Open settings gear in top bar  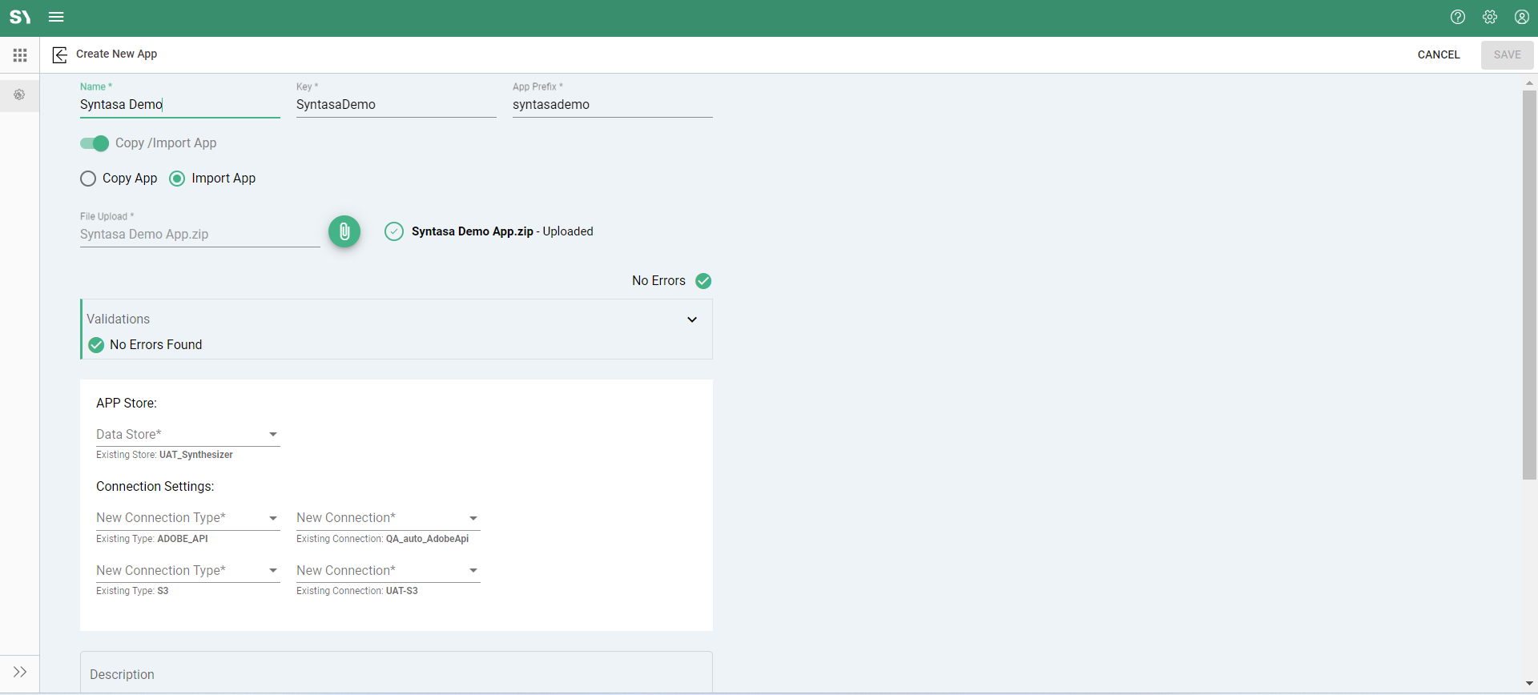(x=1490, y=17)
